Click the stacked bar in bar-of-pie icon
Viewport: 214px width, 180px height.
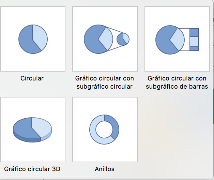[x=194, y=40]
